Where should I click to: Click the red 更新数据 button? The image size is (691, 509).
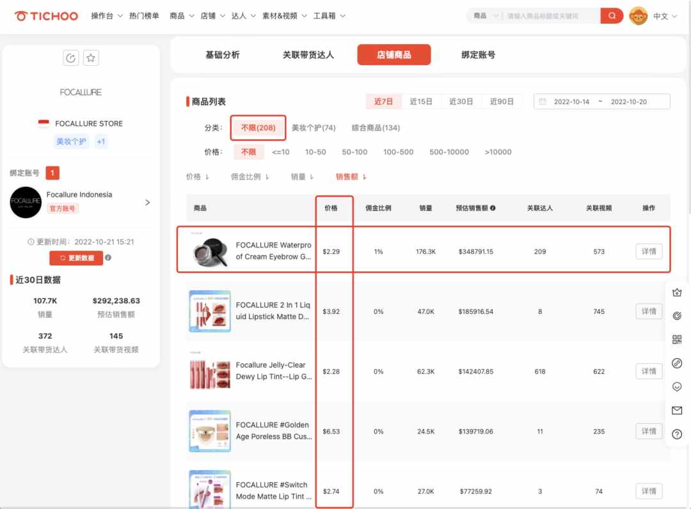(x=76, y=258)
